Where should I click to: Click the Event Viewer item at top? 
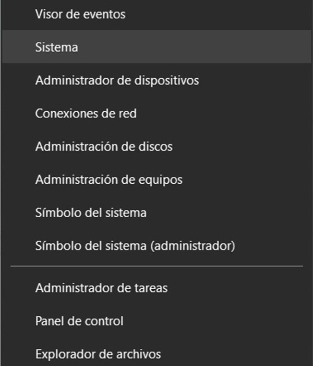tap(80, 14)
